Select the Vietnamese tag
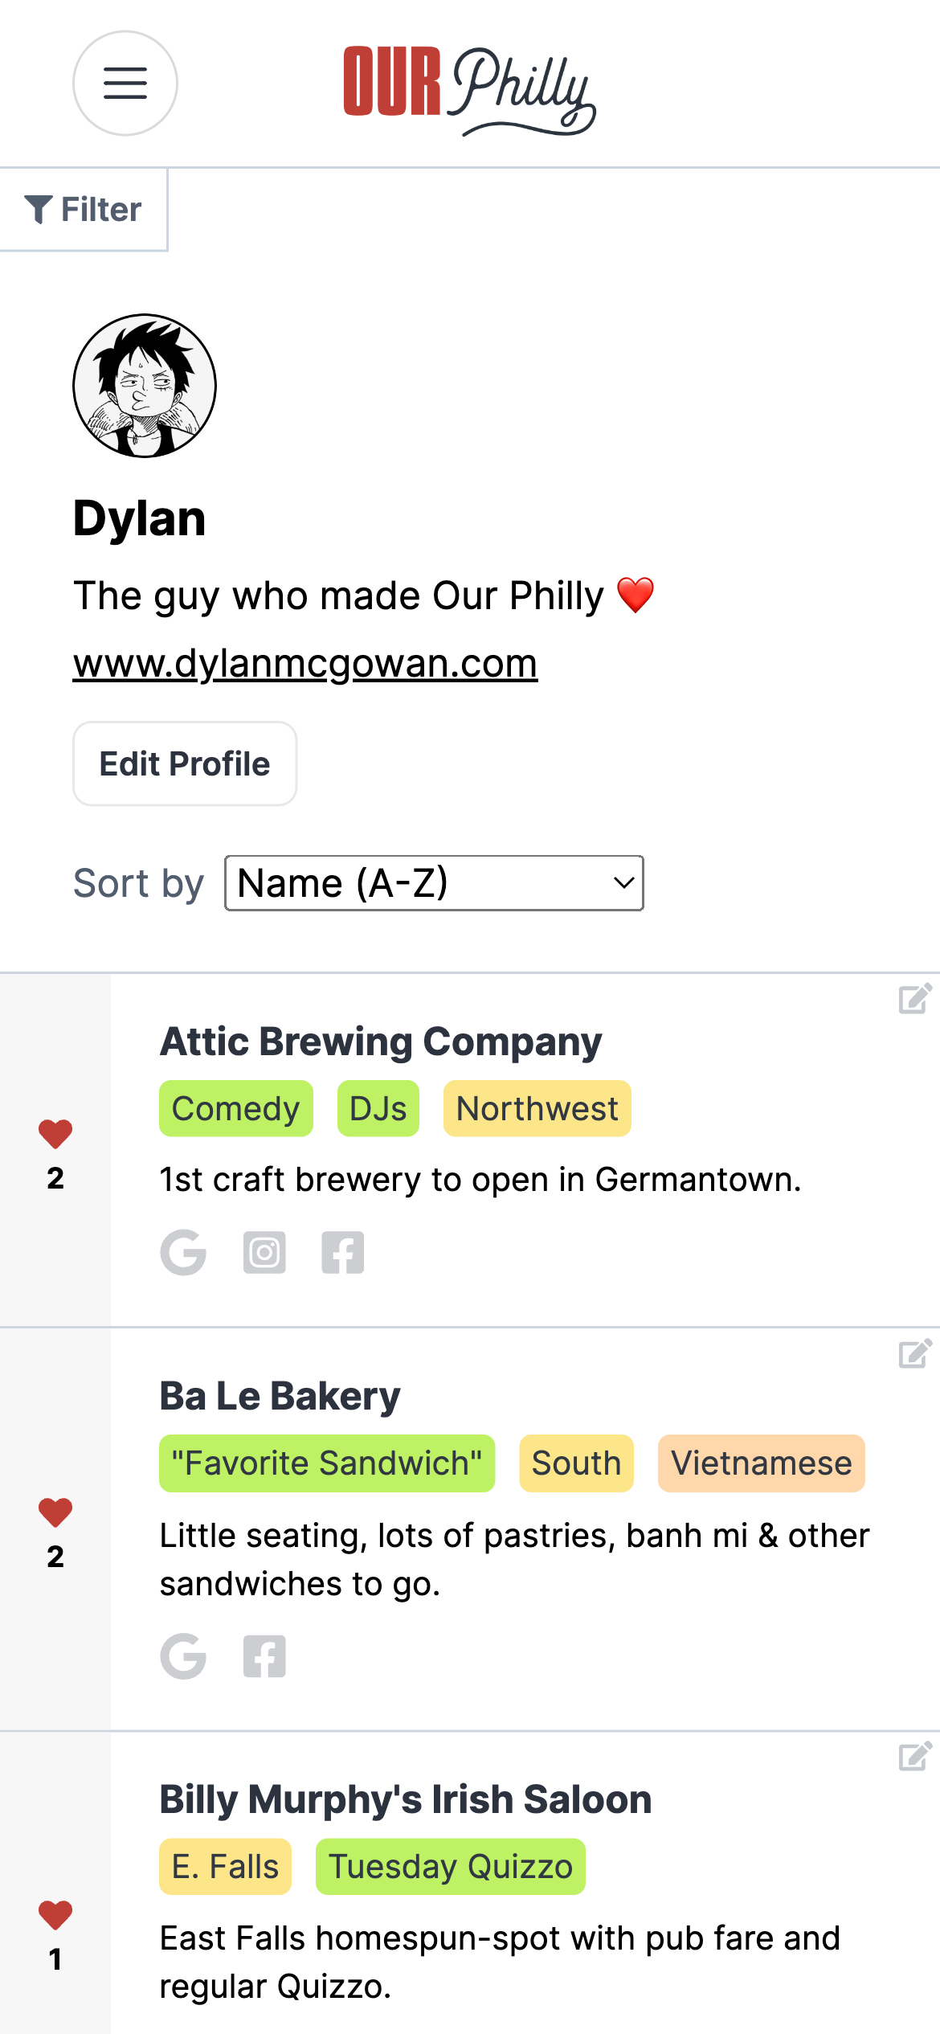Viewport: 940px width, 2034px height. [x=762, y=1463]
